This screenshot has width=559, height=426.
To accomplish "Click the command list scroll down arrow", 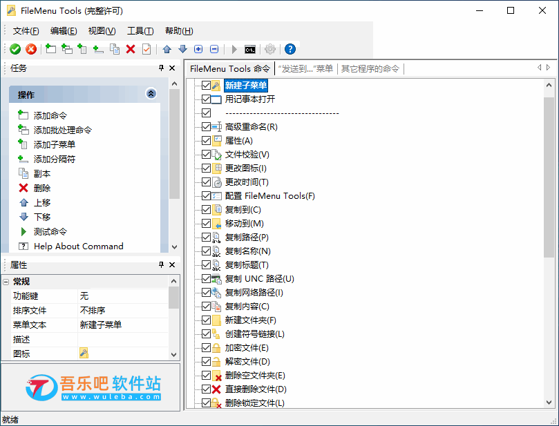I will pos(549,403).
